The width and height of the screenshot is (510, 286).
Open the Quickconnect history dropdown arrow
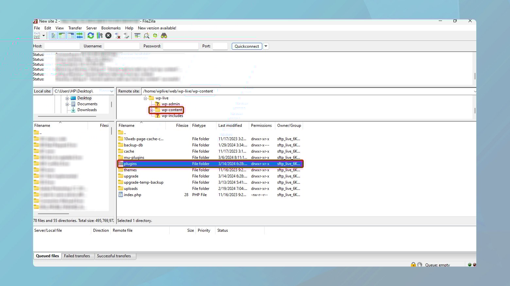pos(266,46)
